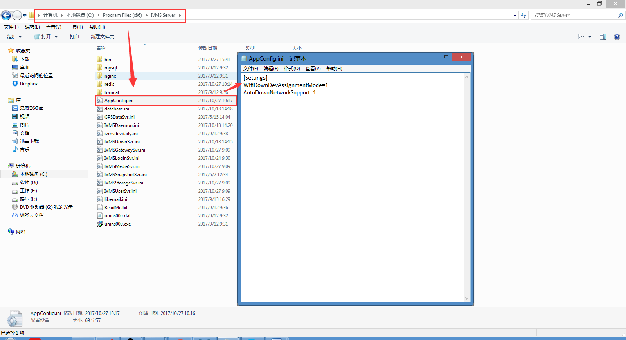Screen dimensions: 626x340
Task: Open the 编辑(E) menu in Explorer
Action: (x=32, y=27)
